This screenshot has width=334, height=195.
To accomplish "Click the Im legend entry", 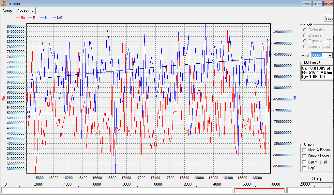I will pyautogui.click(x=44, y=18).
